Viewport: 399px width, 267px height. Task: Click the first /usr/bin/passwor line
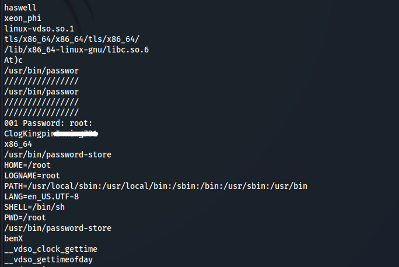(x=41, y=71)
